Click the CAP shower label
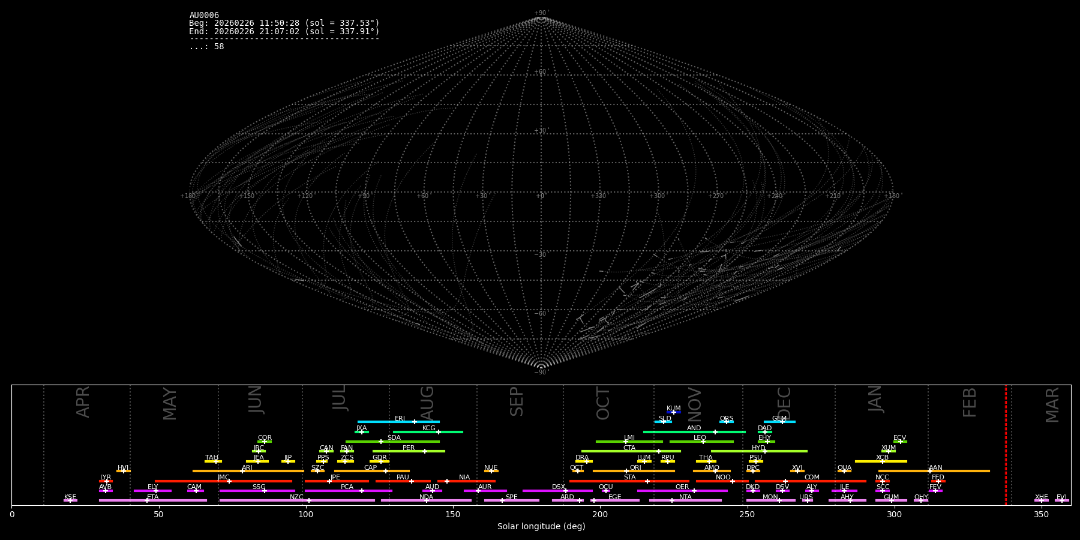This screenshot has width=1080, height=540. pos(371,468)
